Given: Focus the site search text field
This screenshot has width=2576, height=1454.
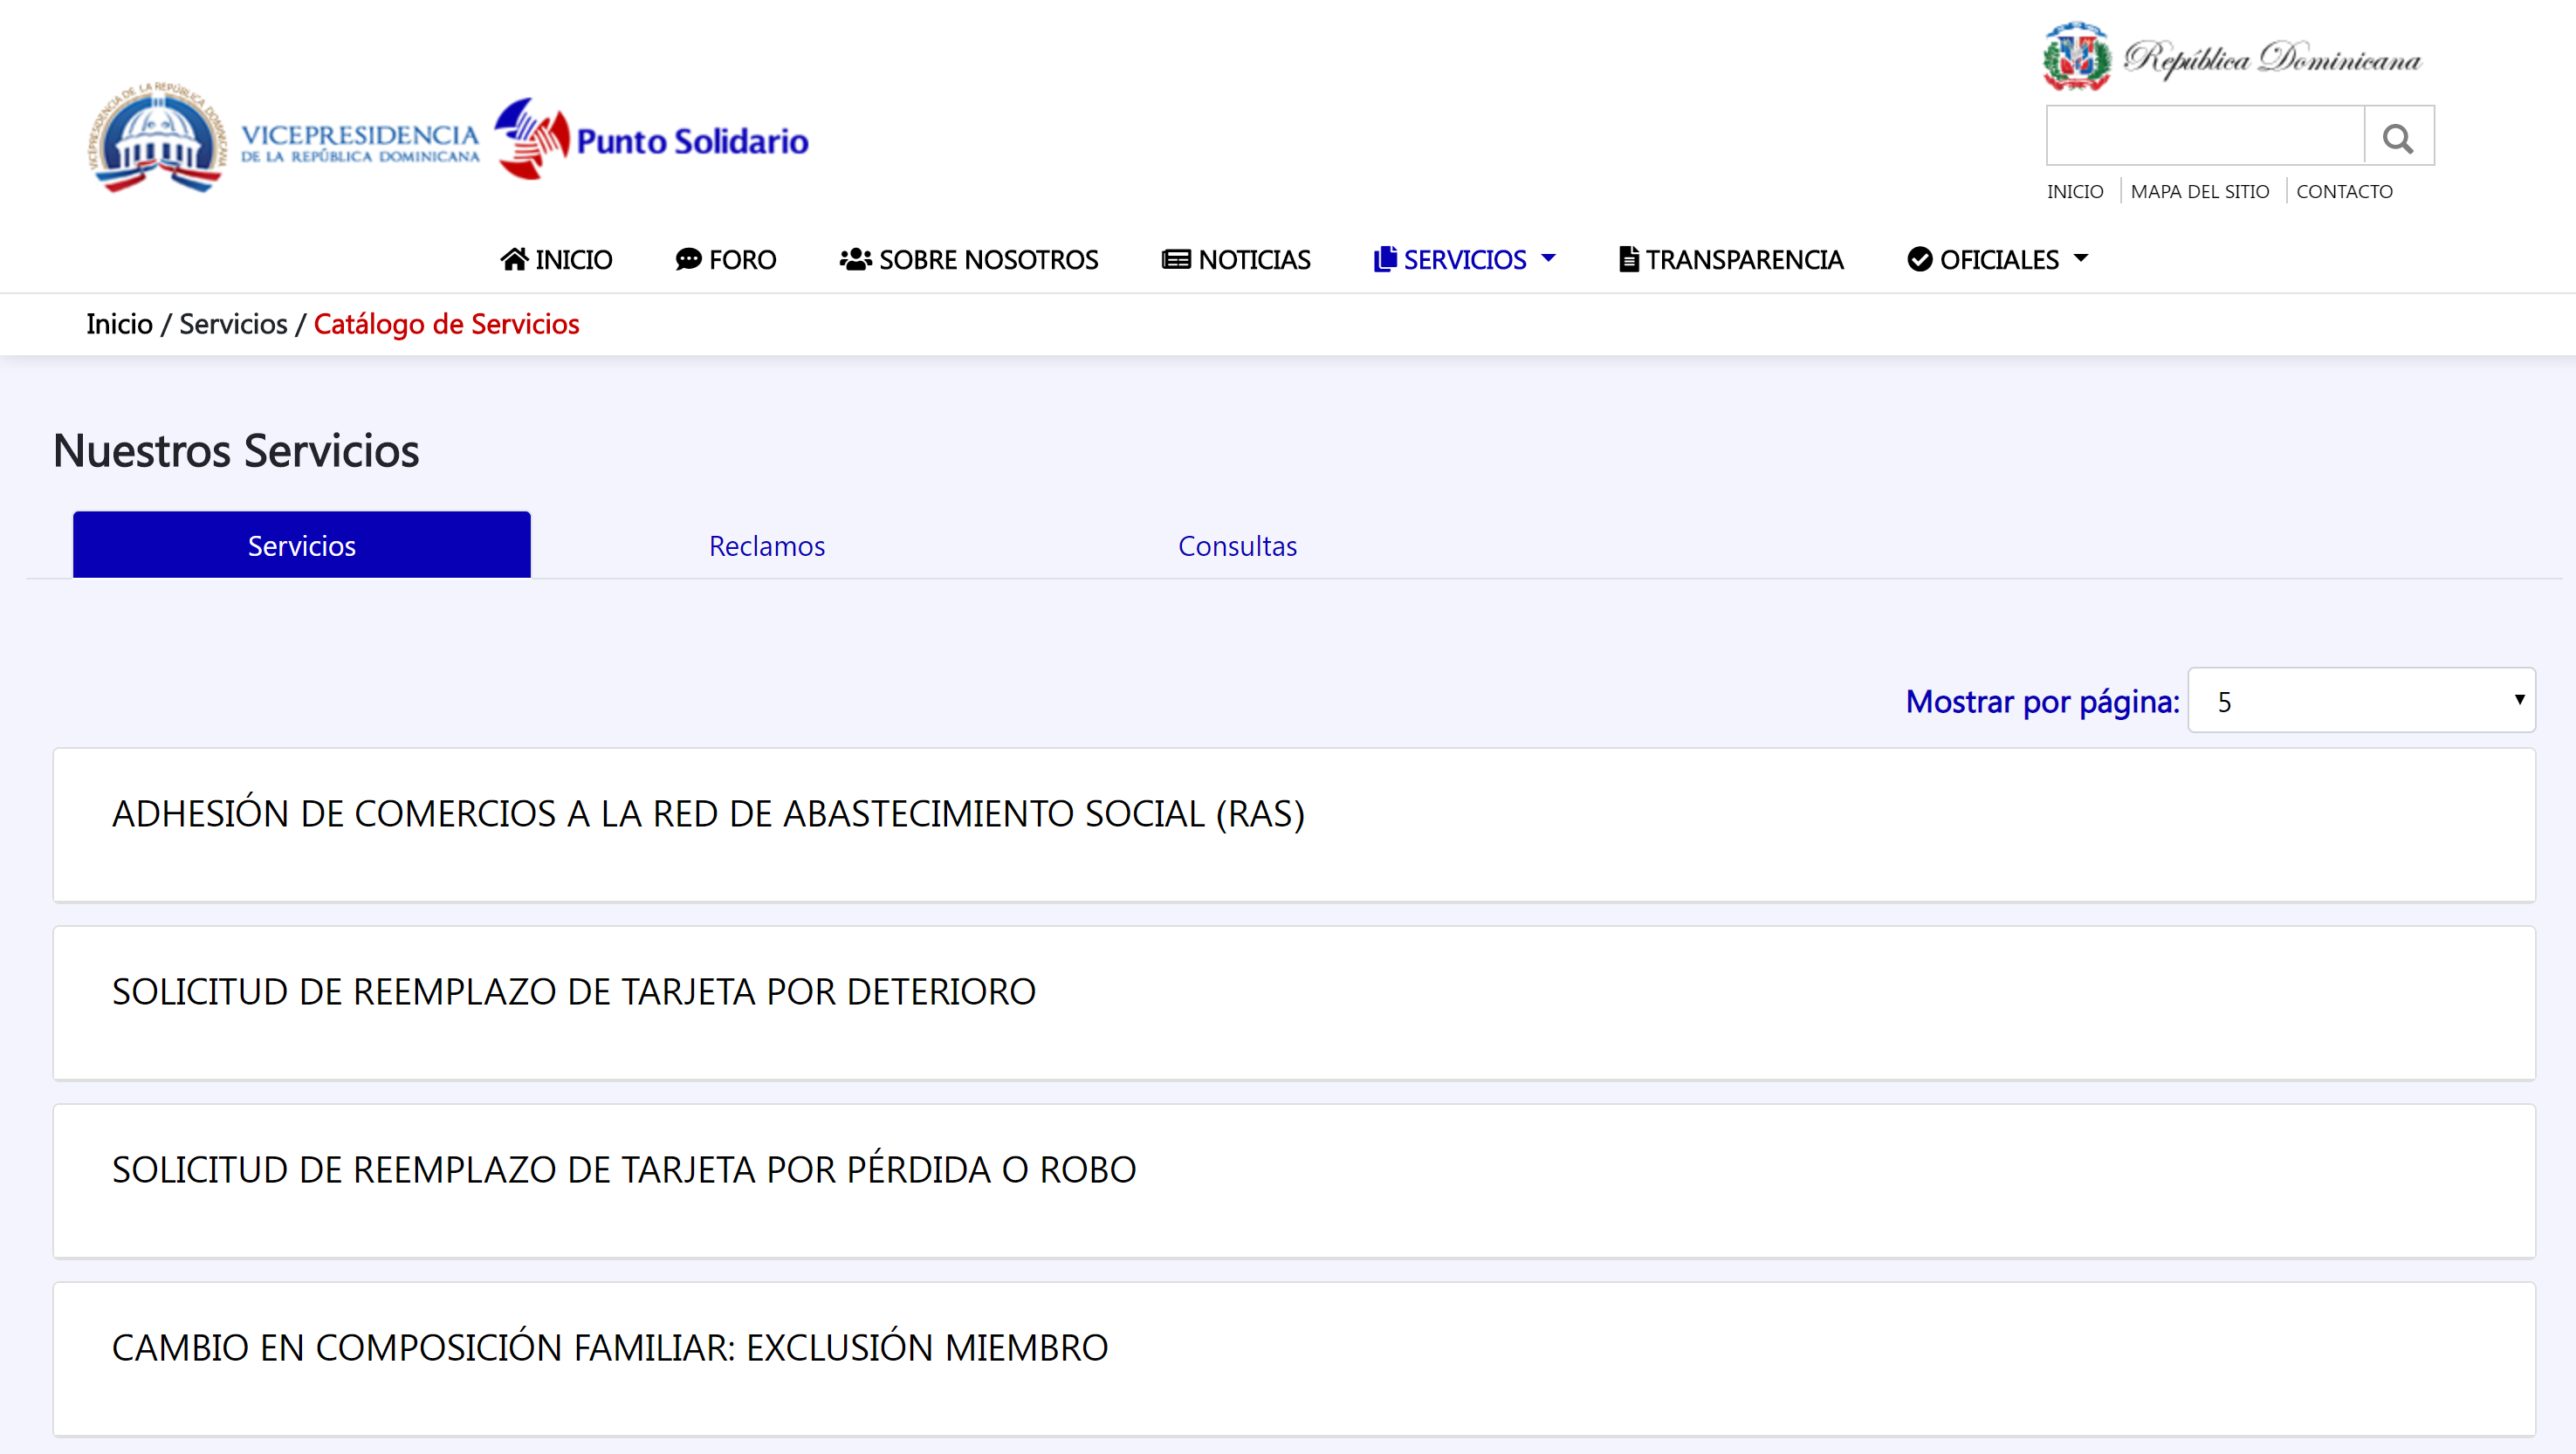Looking at the screenshot, I should (2204, 136).
